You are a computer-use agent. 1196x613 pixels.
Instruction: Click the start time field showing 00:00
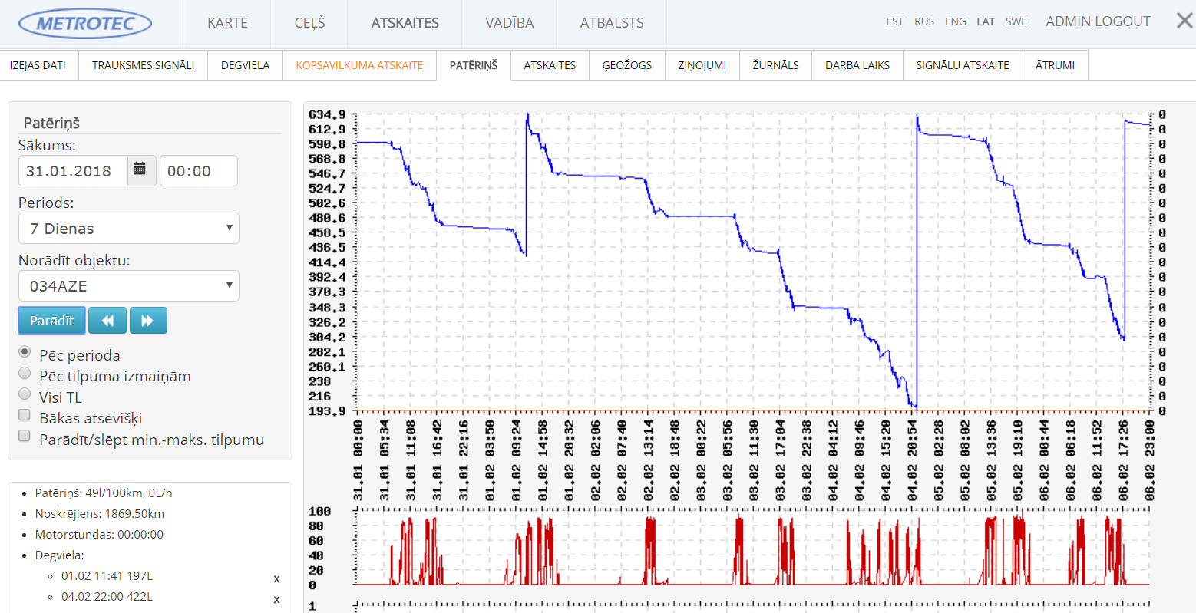pos(198,171)
